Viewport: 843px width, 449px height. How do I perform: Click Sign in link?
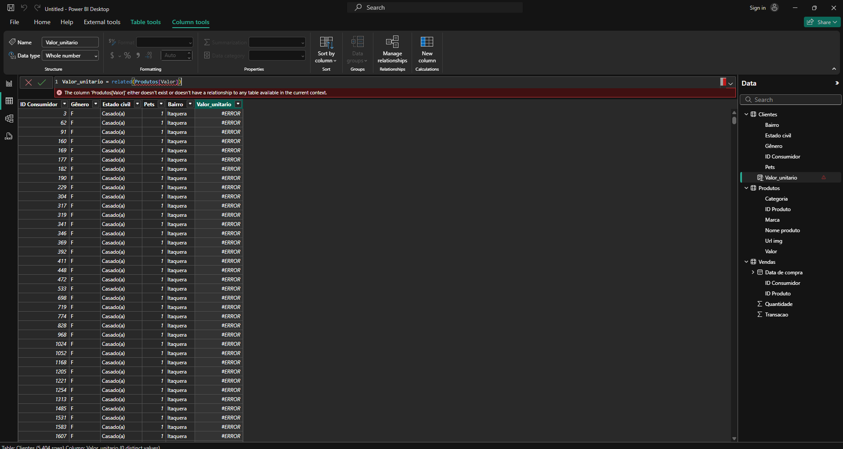tap(757, 8)
